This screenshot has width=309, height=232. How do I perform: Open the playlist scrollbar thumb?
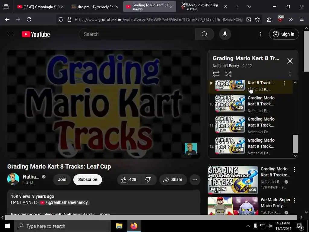tap(295, 144)
